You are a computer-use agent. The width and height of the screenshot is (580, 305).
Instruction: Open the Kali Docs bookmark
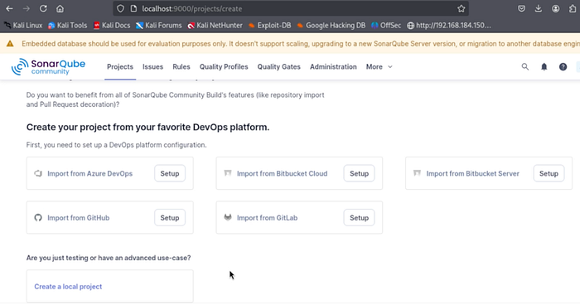click(112, 25)
